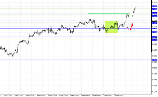The image size is (158, 97).
Task: Click the 15 Feb 10:00 time label
Action: pyautogui.click(x=85, y=95)
